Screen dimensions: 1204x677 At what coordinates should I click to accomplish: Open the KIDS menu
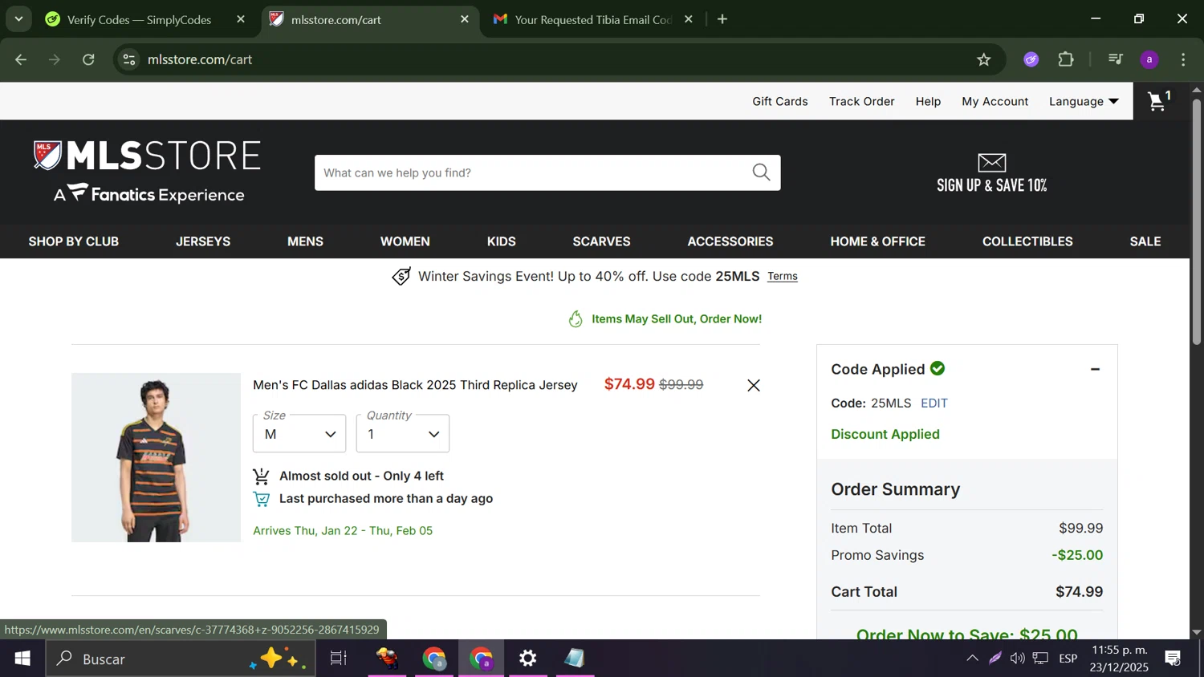pos(502,241)
